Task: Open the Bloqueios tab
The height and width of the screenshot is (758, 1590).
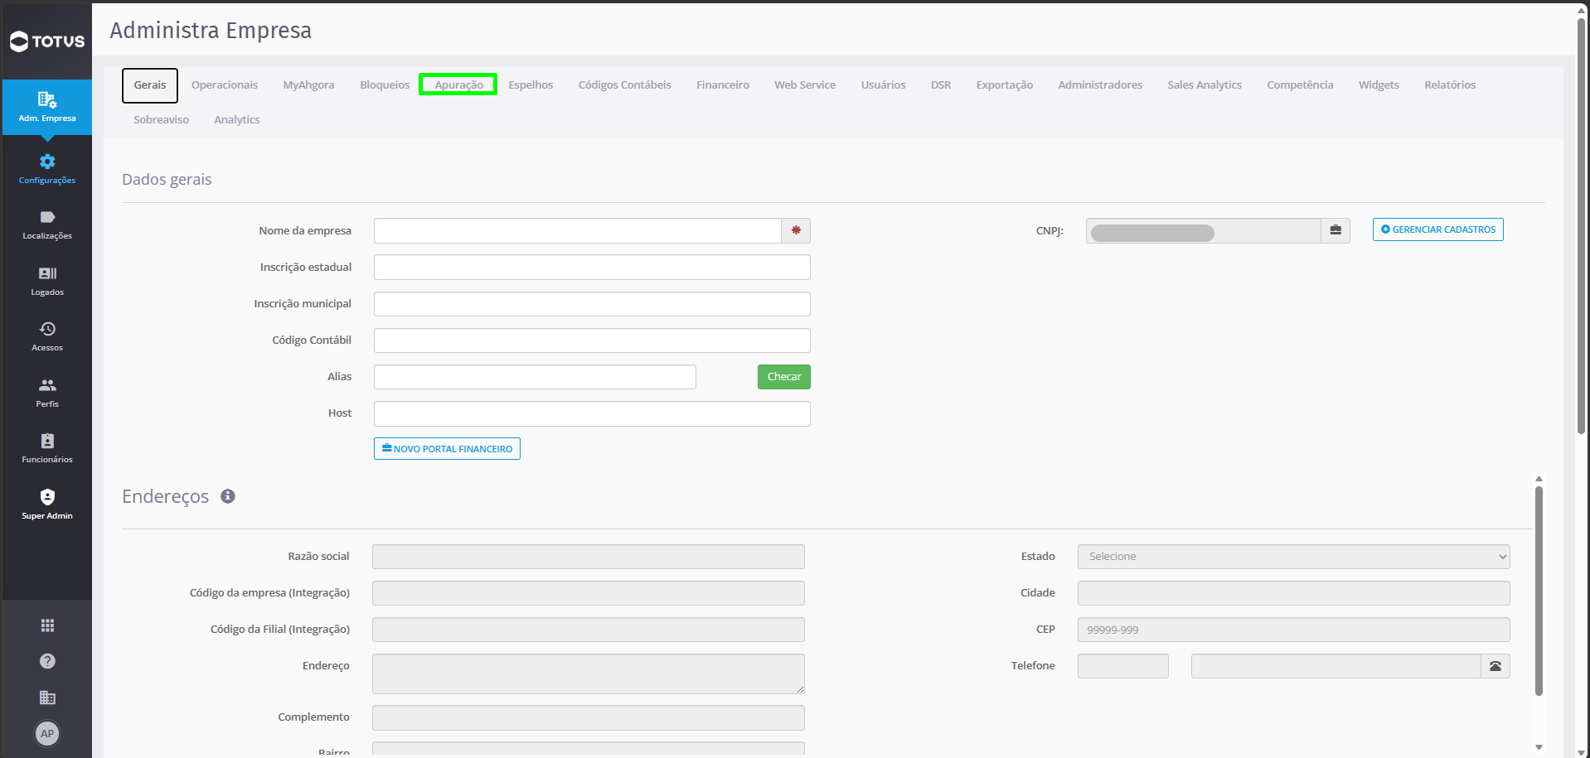Action: (385, 85)
